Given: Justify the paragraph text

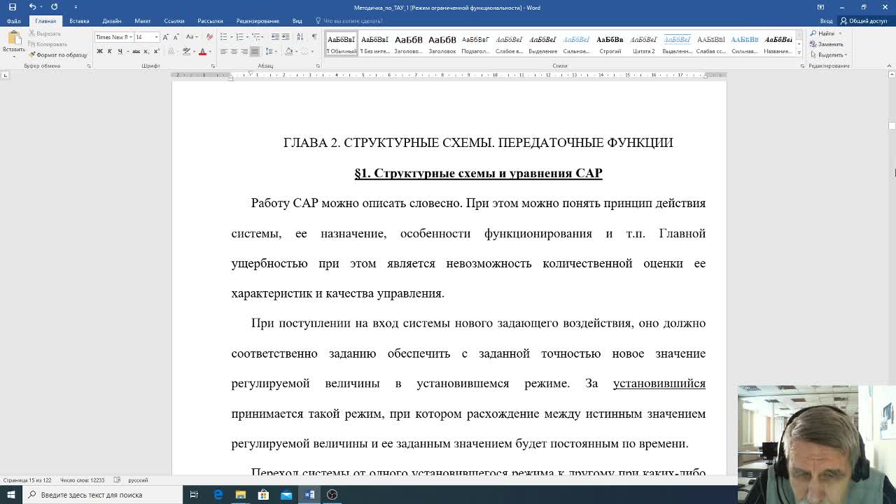Looking at the screenshot, I should click(255, 51).
